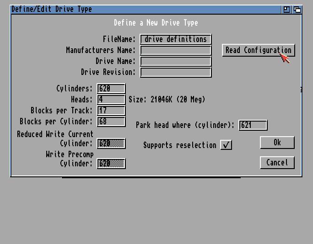313x244 pixels.
Task: Edit the Park head where cylinder field
Action: 253,125
